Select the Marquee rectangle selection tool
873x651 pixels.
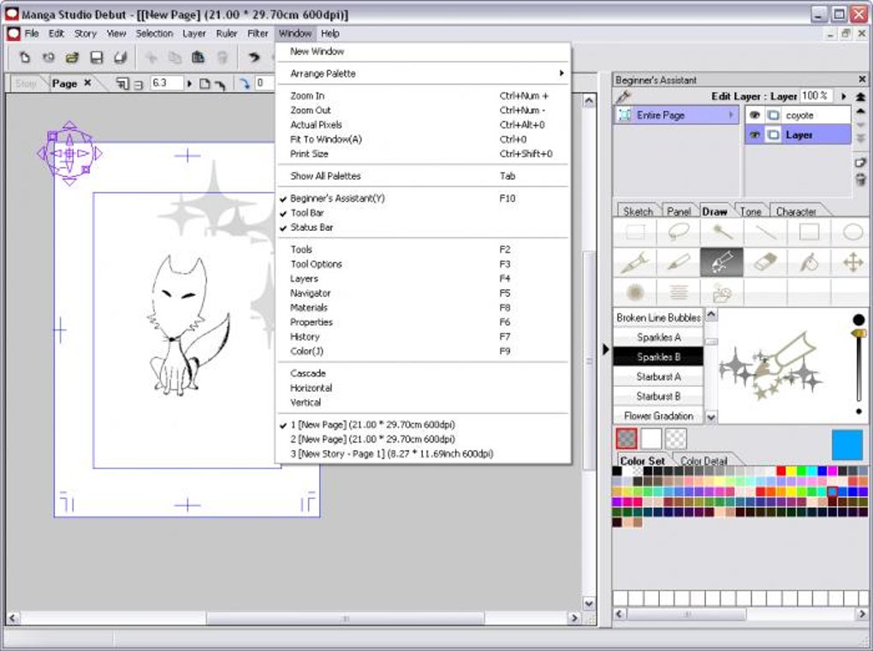coord(635,232)
